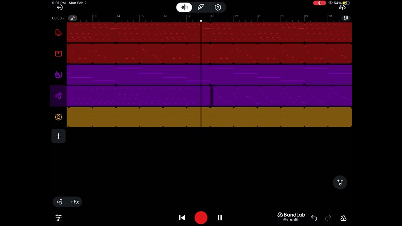Add a new track with plus button

[58, 136]
